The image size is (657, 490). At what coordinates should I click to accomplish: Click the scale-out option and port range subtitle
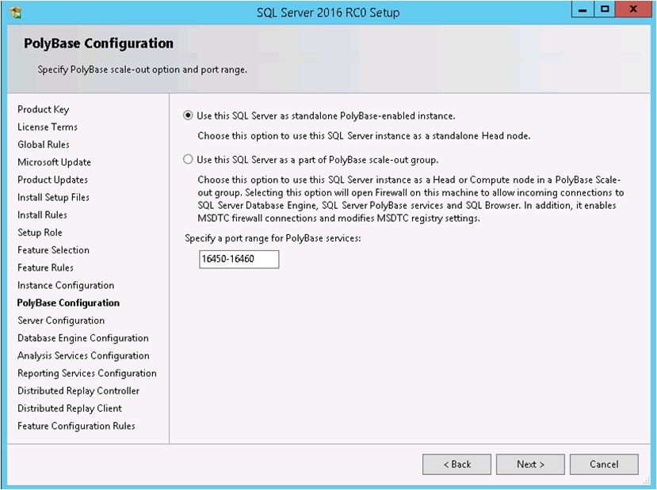142,70
